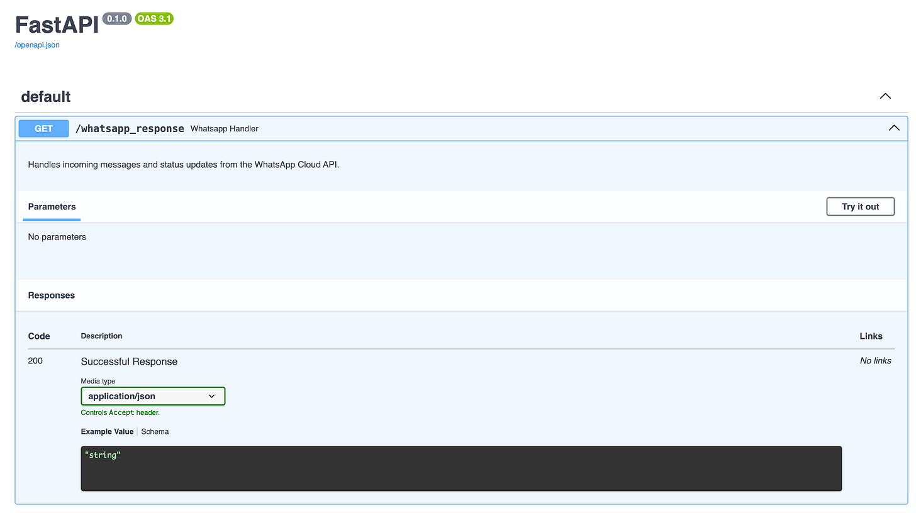Click the default section heading
The width and height of the screenshot is (916, 513).
click(46, 97)
